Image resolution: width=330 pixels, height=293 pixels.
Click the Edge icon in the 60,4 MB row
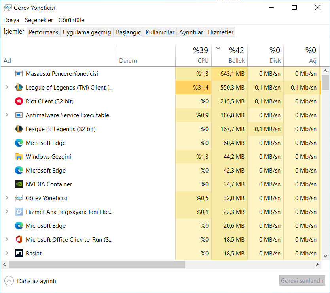point(19,143)
